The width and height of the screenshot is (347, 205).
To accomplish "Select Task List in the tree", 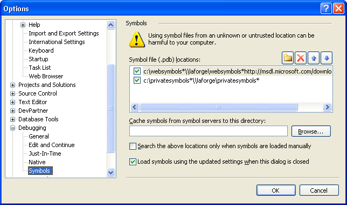I will click(40, 68).
